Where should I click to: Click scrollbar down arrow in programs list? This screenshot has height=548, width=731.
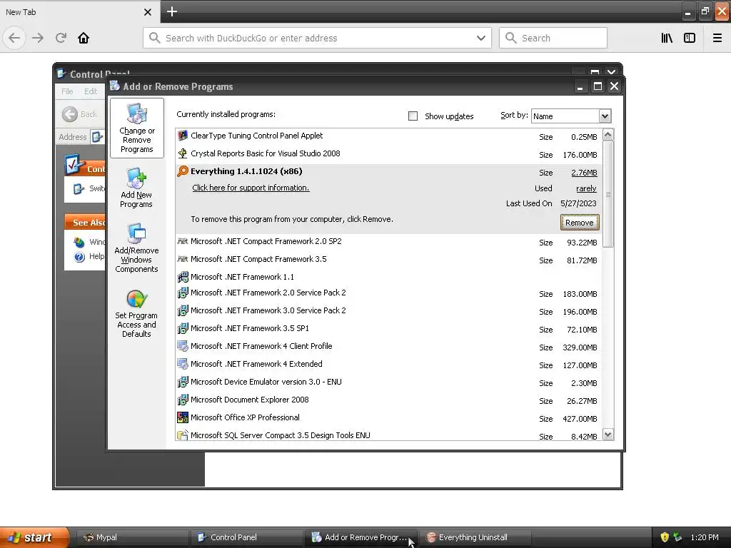coord(608,435)
